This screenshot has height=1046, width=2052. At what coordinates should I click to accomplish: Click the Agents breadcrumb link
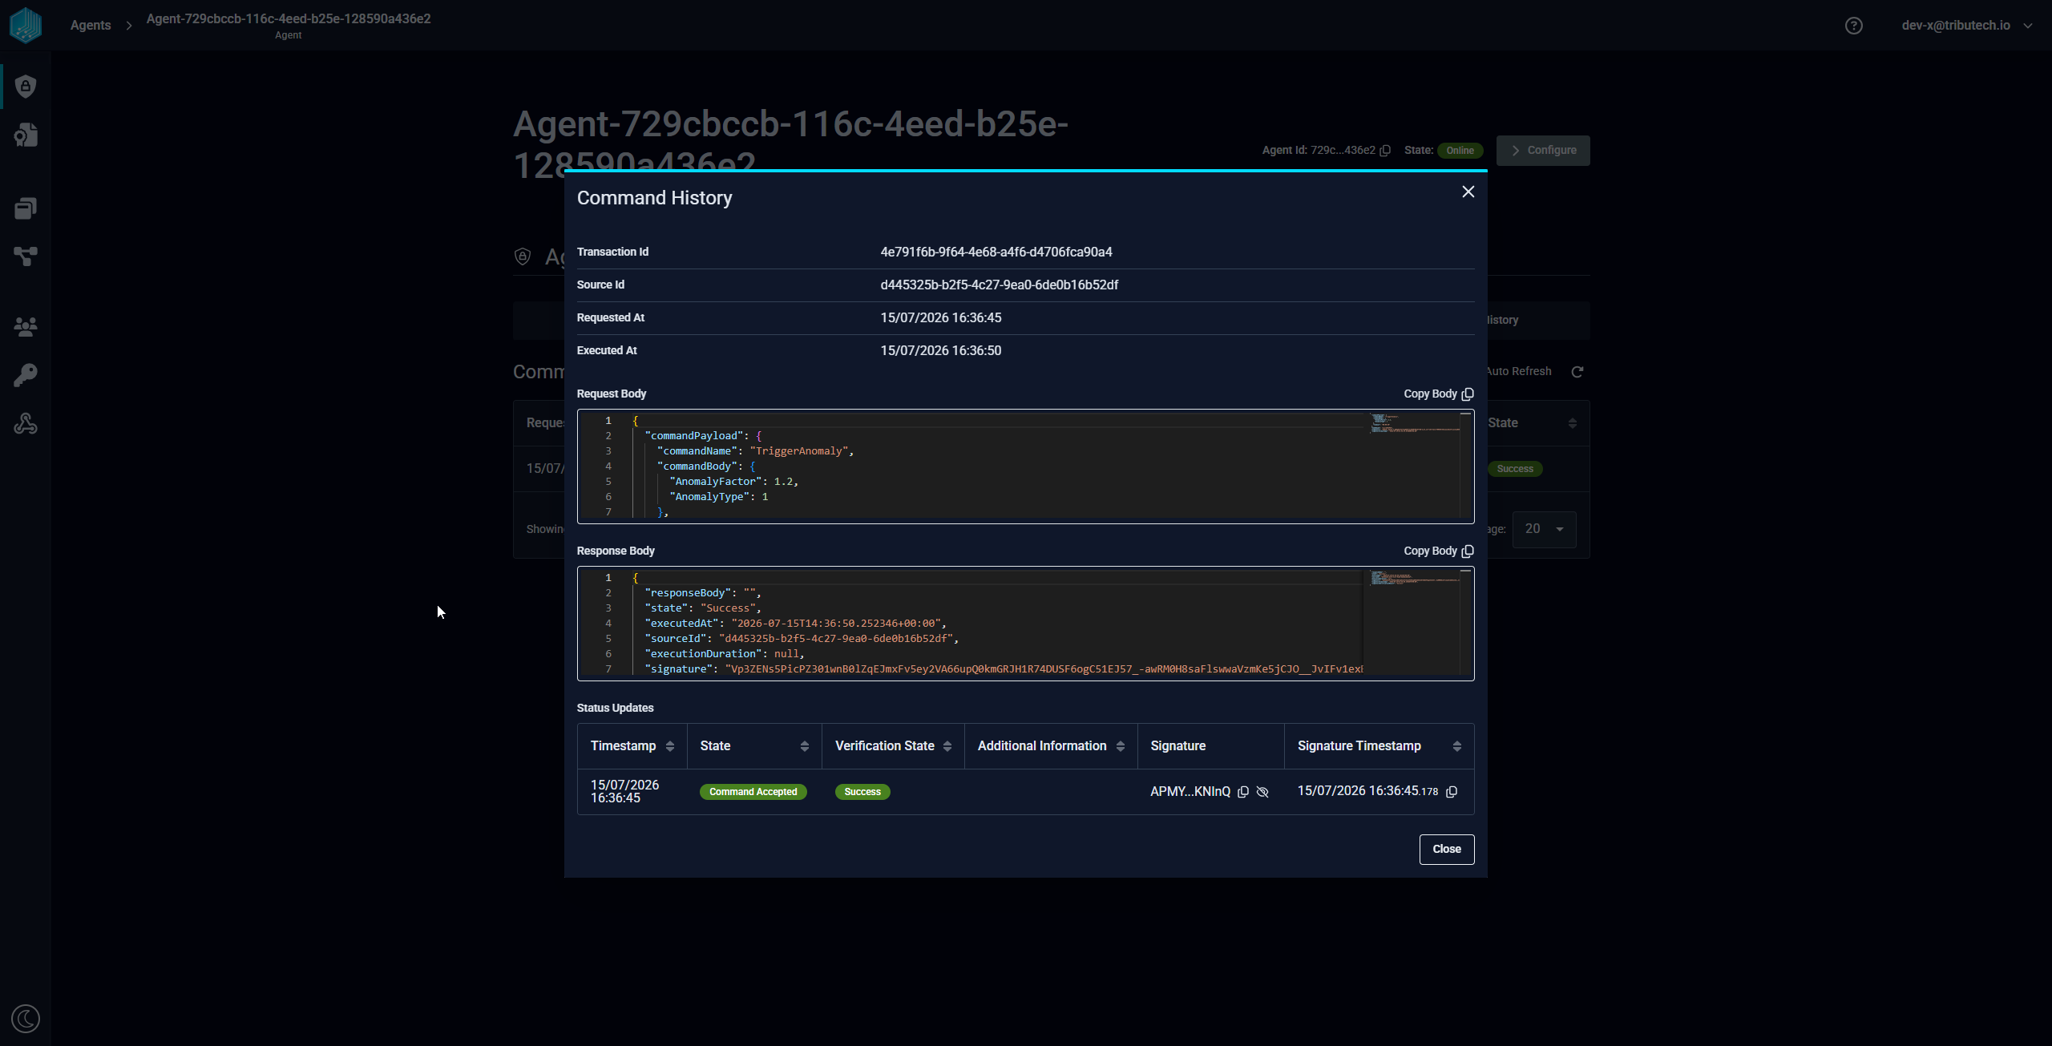[91, 25]
